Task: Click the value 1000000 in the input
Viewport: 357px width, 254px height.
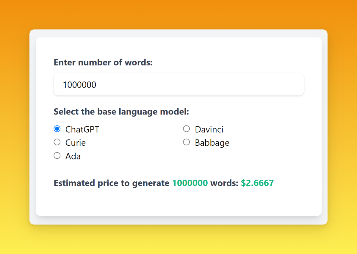Action: coord(79,84)
